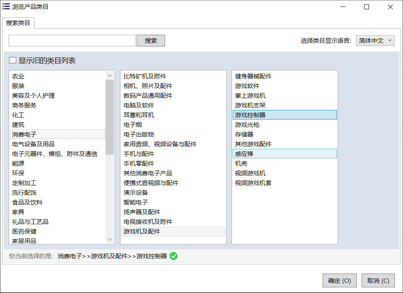Click the 搜索 button
Image resolution: width=403 pixels, height=293 pixels.
(x=150, y=41)
